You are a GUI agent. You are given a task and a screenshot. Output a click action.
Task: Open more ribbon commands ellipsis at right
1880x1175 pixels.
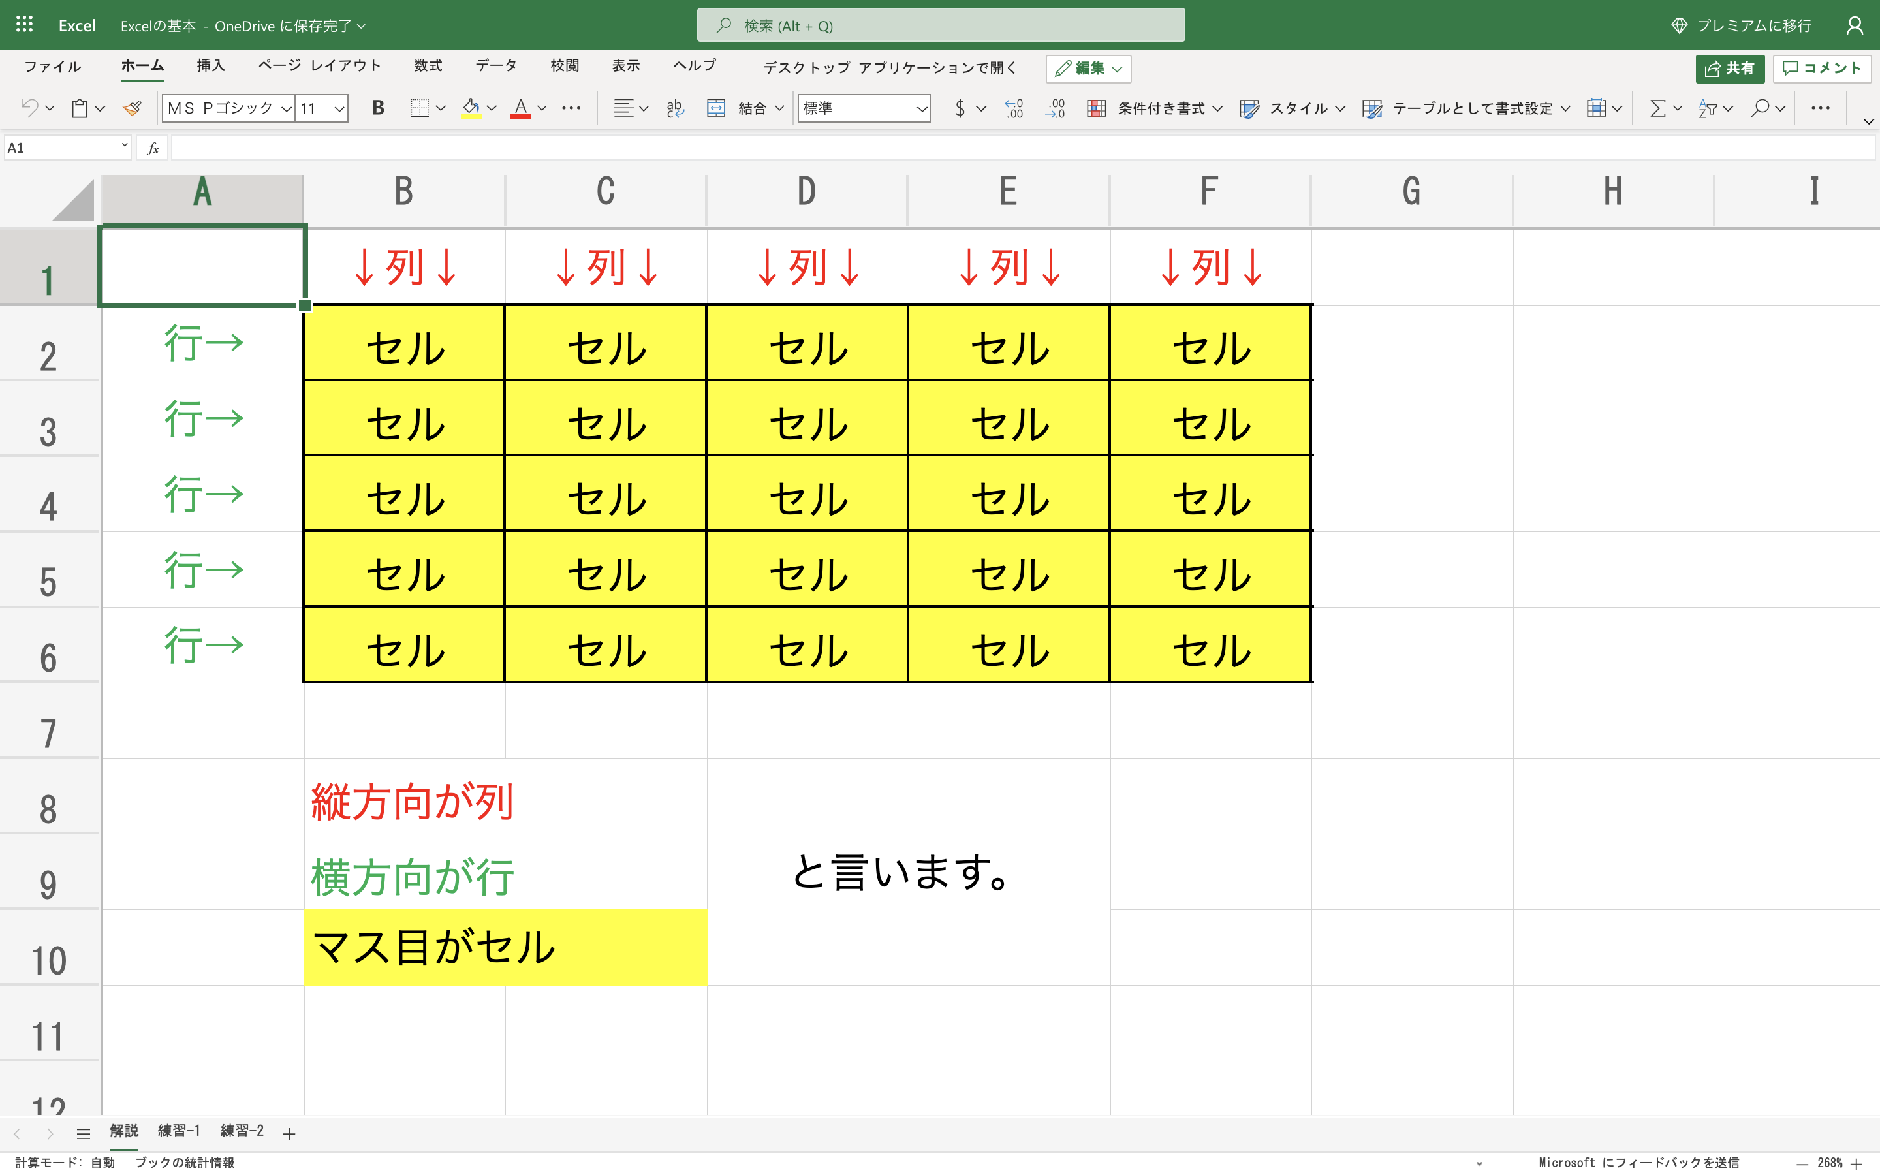tap(1820, 108)
